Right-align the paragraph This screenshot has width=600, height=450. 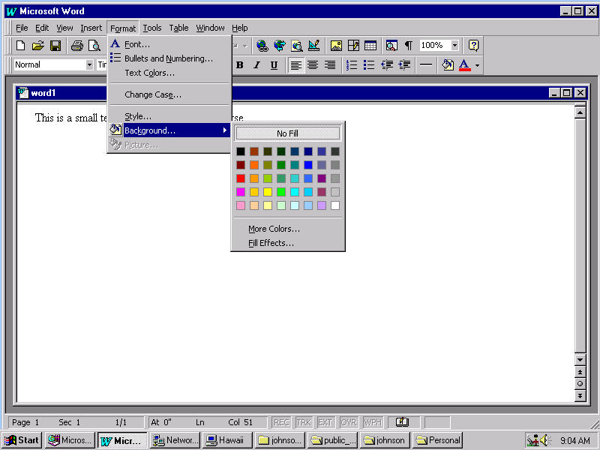(330, 65)
